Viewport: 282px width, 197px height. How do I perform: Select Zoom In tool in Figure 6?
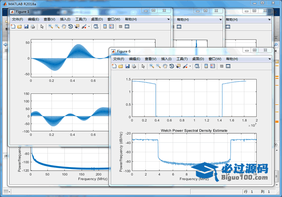pyautogui.click(x=151, y=66)
